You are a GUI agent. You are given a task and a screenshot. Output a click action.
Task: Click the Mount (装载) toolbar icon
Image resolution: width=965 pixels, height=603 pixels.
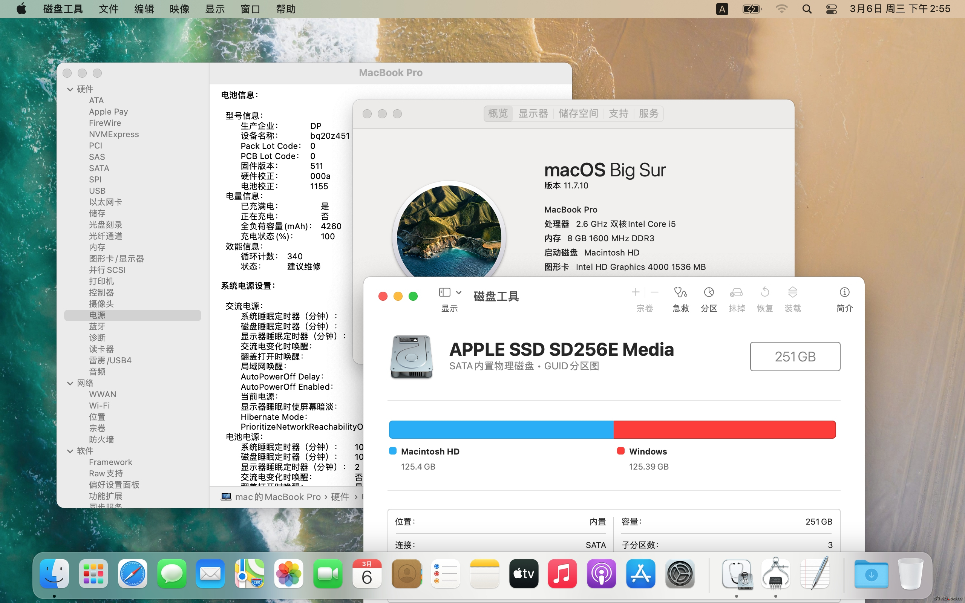point(792,292)
